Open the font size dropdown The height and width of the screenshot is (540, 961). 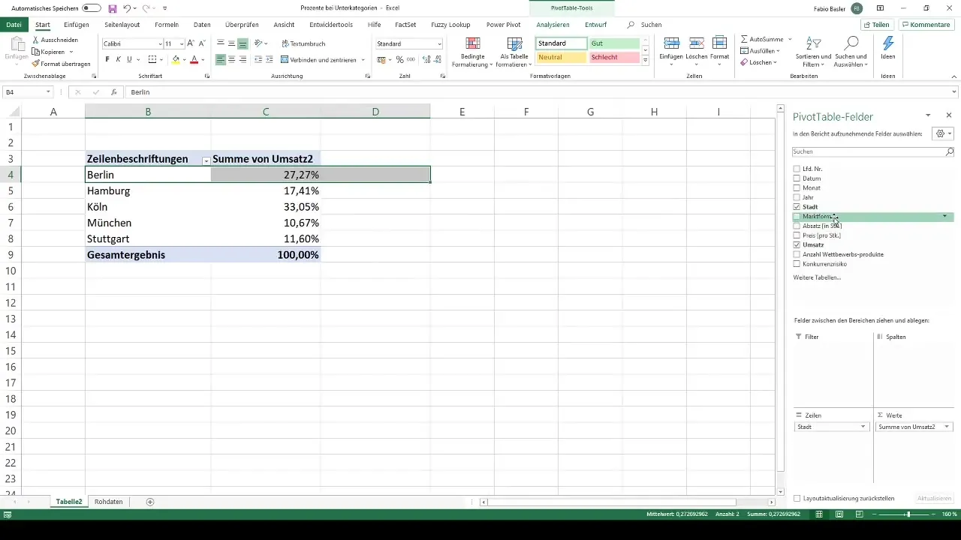(181, 43)
